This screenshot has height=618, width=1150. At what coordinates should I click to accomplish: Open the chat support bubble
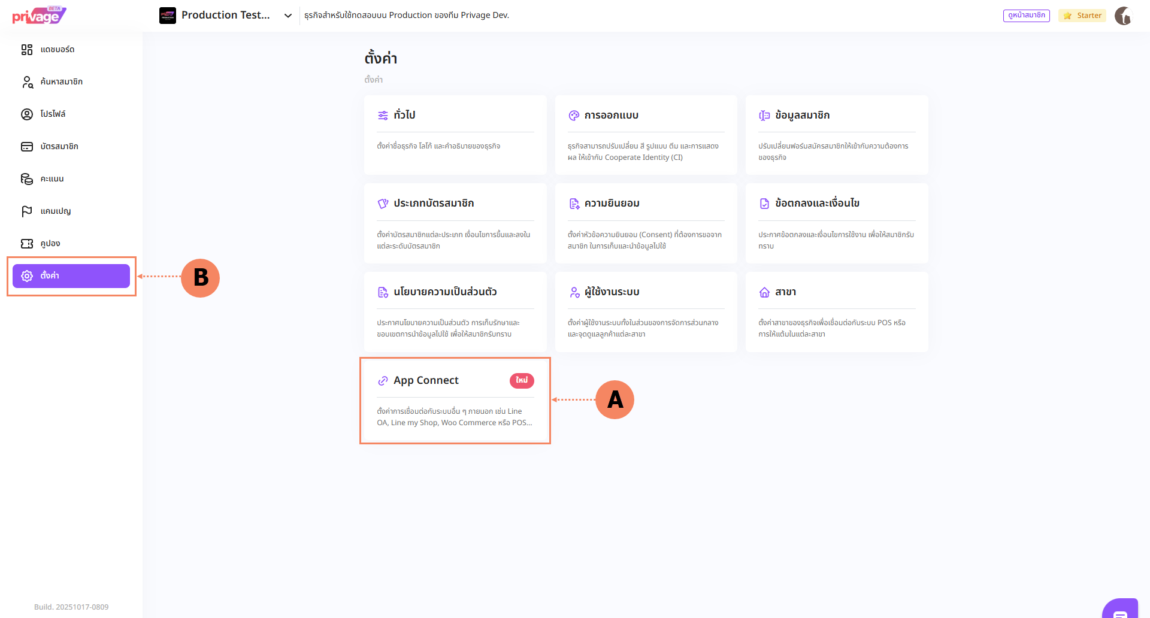1121,611
